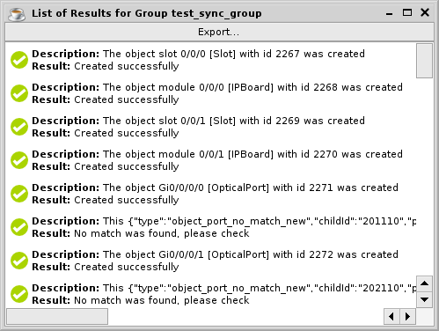Click vertical scrollbar up arrow
Screen dimensions: 439x331
pyautogui.click(x=424, y=283)
